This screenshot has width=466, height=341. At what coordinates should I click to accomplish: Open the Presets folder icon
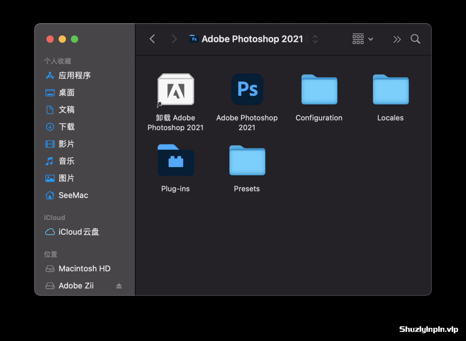point(247,160)
